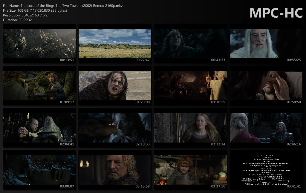The height and width of the screenshot is (193, 306).
Task: Open the blonde woman thumbnail at 02:32:24
Action: coord(190,128)
